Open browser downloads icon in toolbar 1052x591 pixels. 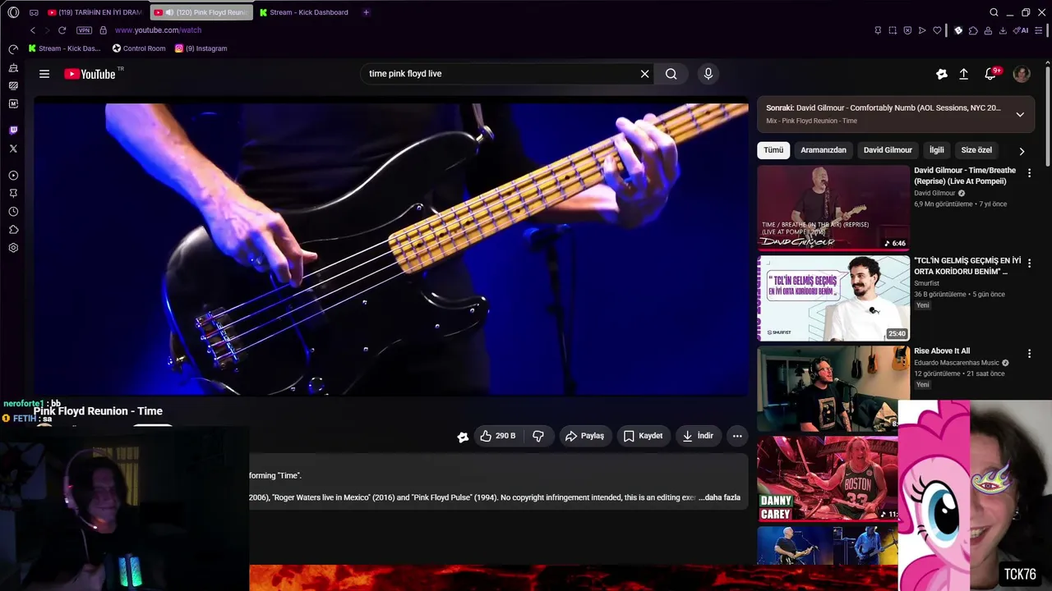coord(1003,30)
